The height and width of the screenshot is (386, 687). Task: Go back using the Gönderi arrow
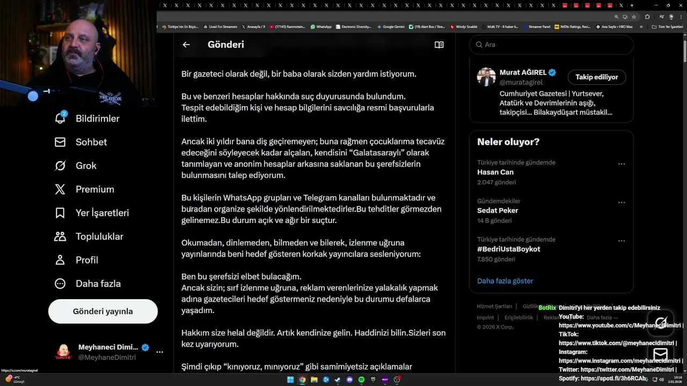(x=186, y=45)
